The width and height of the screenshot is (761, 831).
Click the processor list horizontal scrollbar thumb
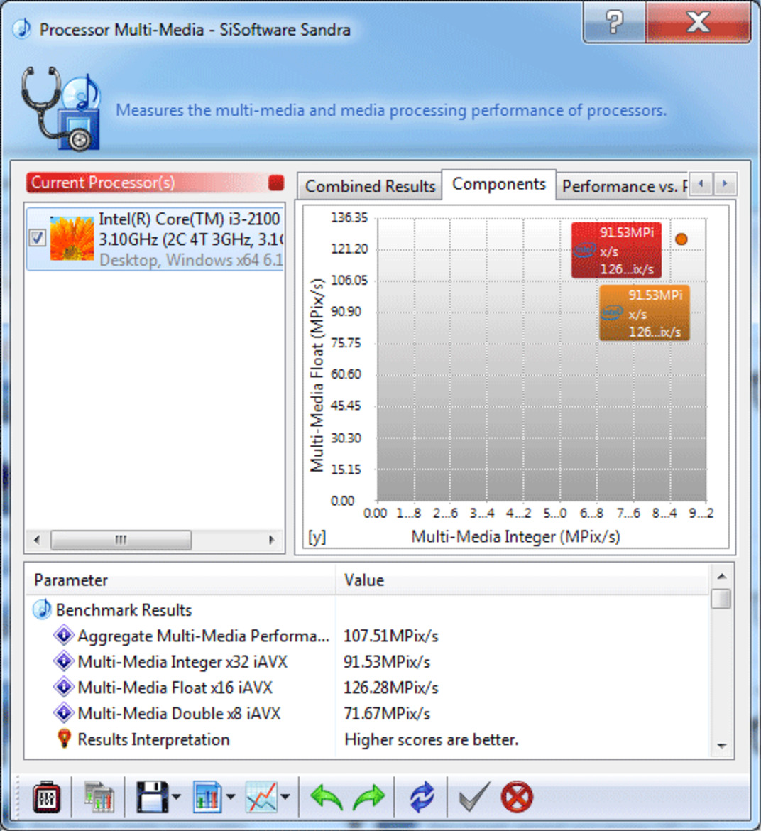tap(121, 540)
